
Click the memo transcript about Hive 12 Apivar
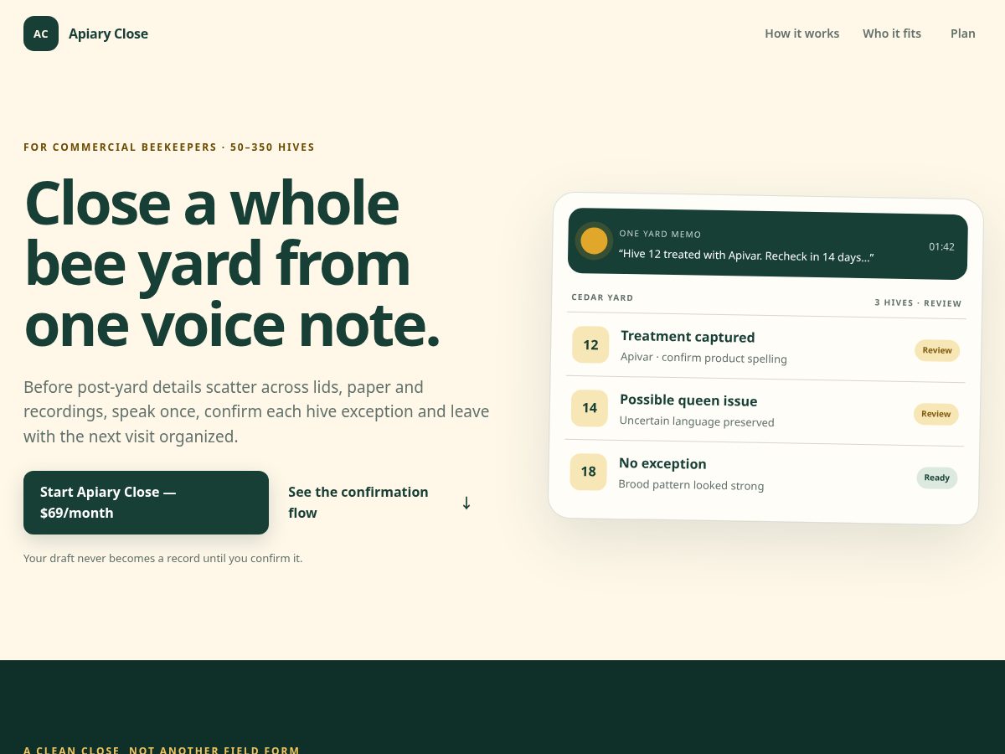point(746,255)
